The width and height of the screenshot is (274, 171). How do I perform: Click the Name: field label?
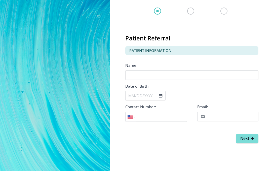131,65
